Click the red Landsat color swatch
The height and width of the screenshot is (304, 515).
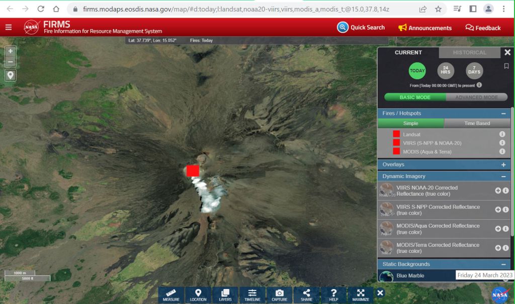[396, 134]
